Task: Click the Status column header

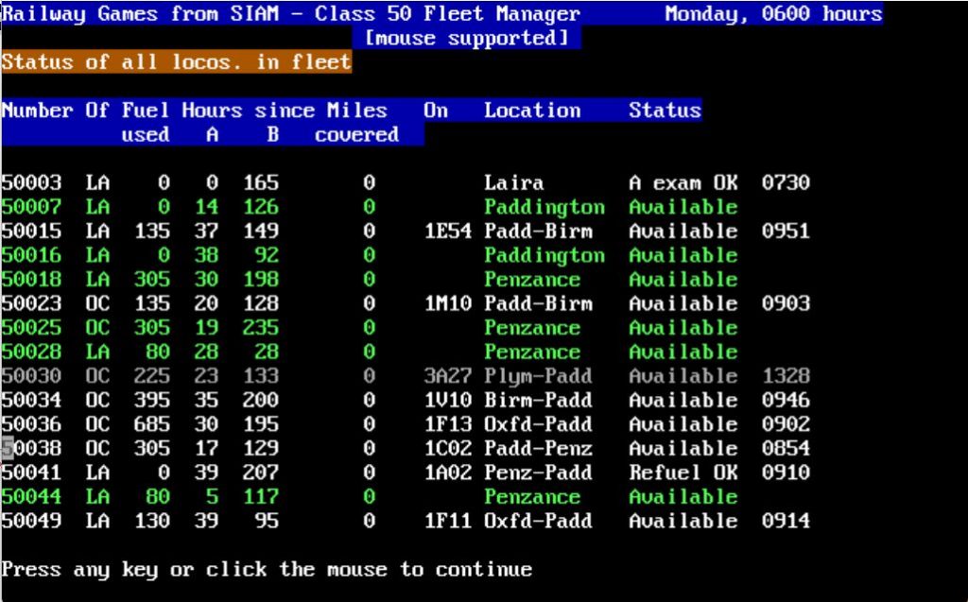Action: click(665, 111)
